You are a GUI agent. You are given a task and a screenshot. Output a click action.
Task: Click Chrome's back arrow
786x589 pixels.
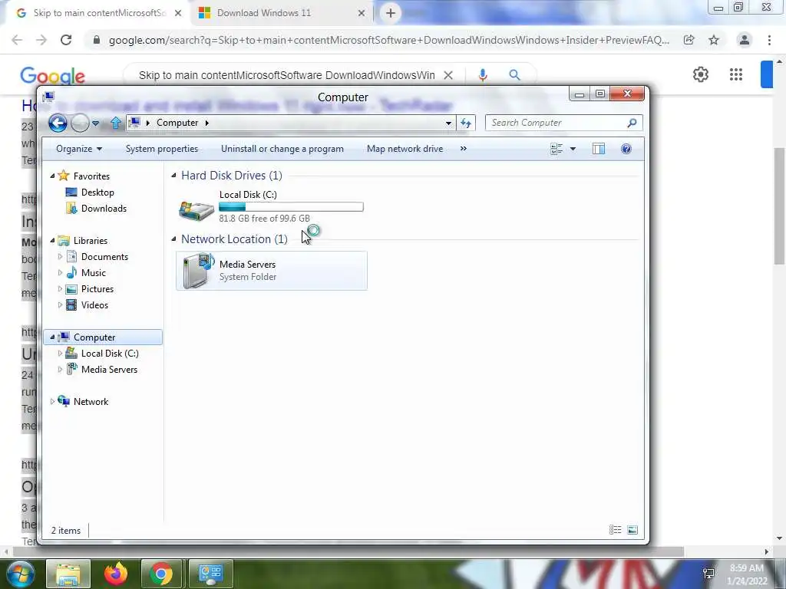[17, 40]
